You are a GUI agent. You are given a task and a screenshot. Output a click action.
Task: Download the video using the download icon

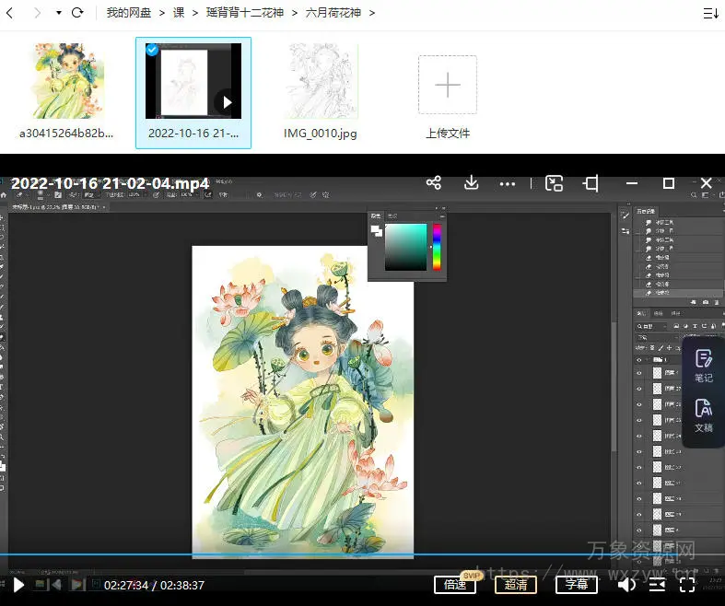[x=471, y=183]
